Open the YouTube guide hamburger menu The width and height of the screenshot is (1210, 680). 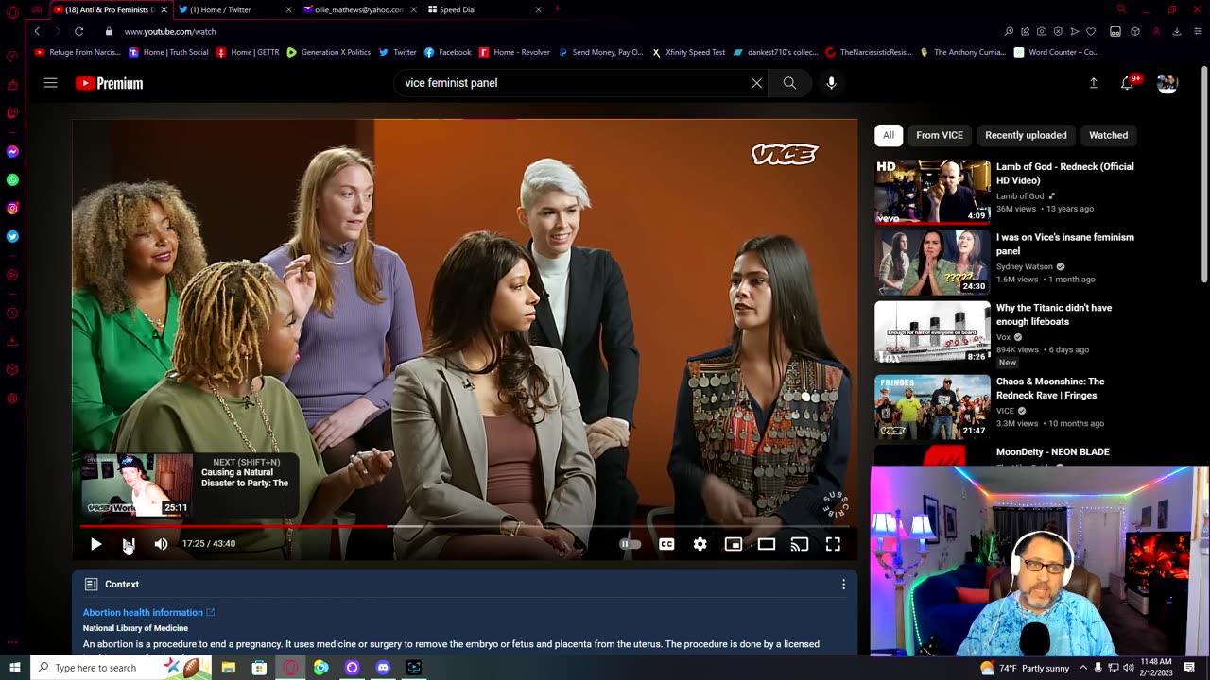tap(51, 83)
